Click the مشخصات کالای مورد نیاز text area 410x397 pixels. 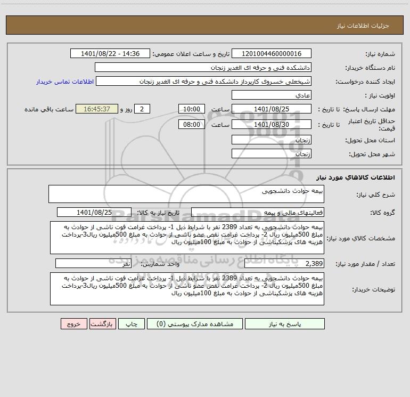coord(187,238)
